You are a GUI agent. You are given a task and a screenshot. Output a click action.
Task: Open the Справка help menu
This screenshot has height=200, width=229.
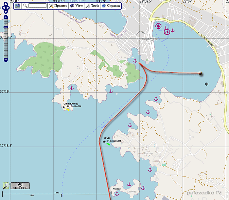point(111,6)
